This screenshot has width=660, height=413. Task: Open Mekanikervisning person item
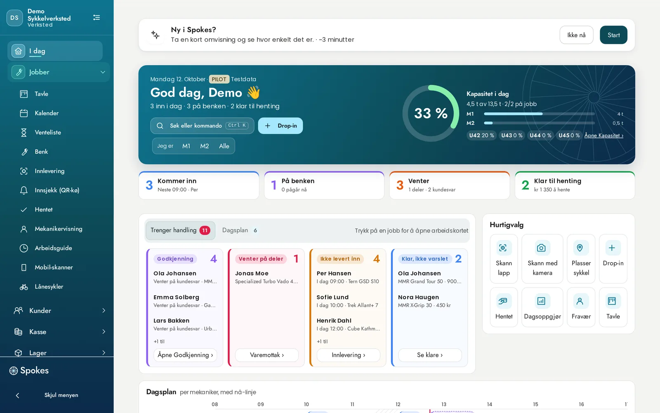pyautogui.click(x=58, y=229)
